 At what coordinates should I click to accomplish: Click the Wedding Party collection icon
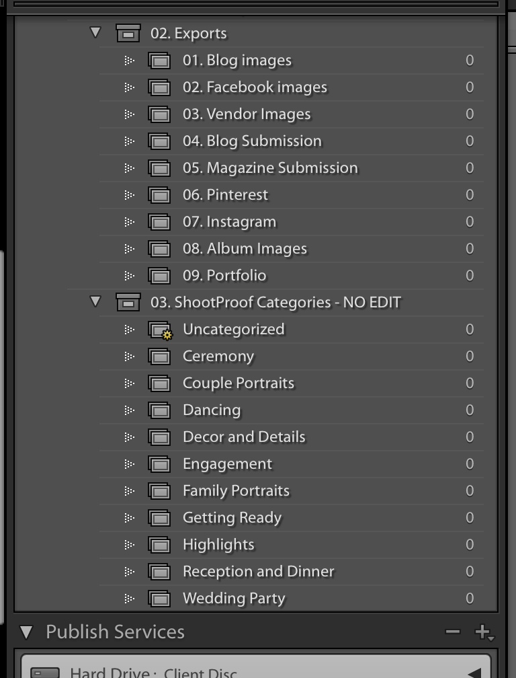click(x=159, y=599)
